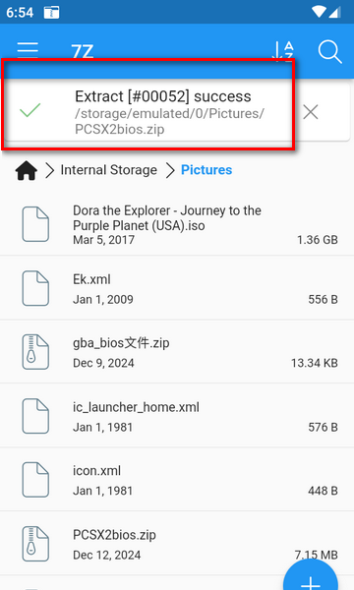Image resolution: width=354 pixels, height=590 pixels.
Task: Tap the extract success notification text
Action: point(163,96)
